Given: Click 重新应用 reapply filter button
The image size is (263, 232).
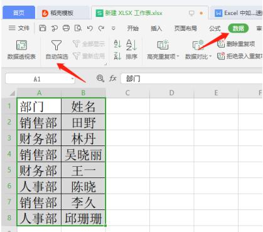Looking at the screenshot, I should point(89,56).
